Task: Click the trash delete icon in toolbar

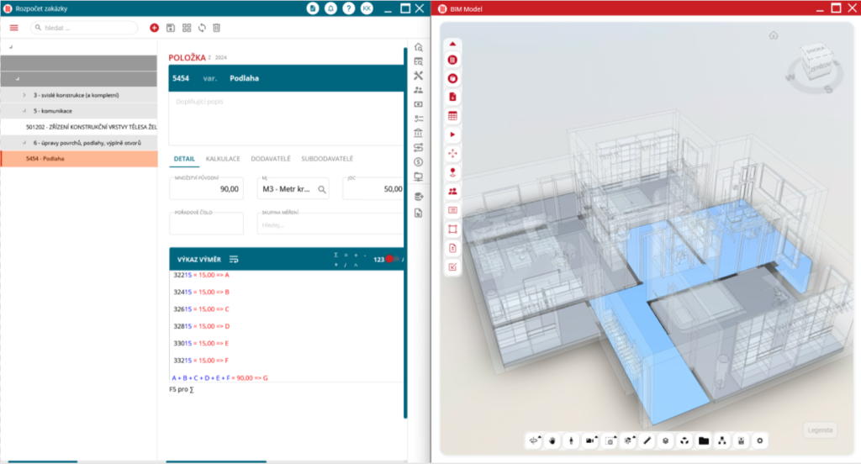Action: point(216,28)
